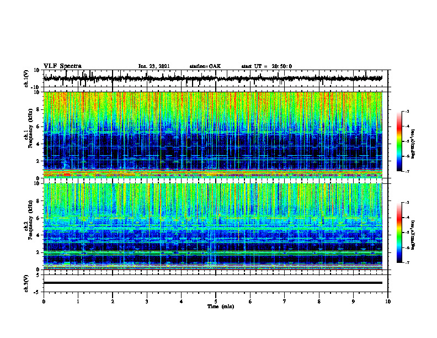Click the "ch.3(V)" axis label
This screenshot has width=437, height=338.
coord(26,283)
